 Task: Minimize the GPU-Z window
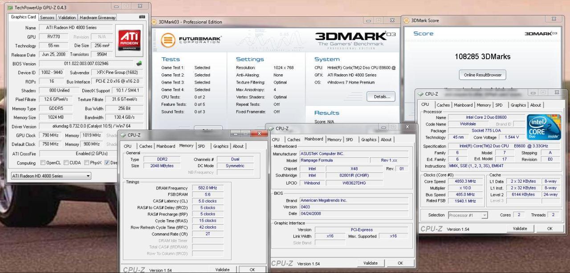point(117,6)
